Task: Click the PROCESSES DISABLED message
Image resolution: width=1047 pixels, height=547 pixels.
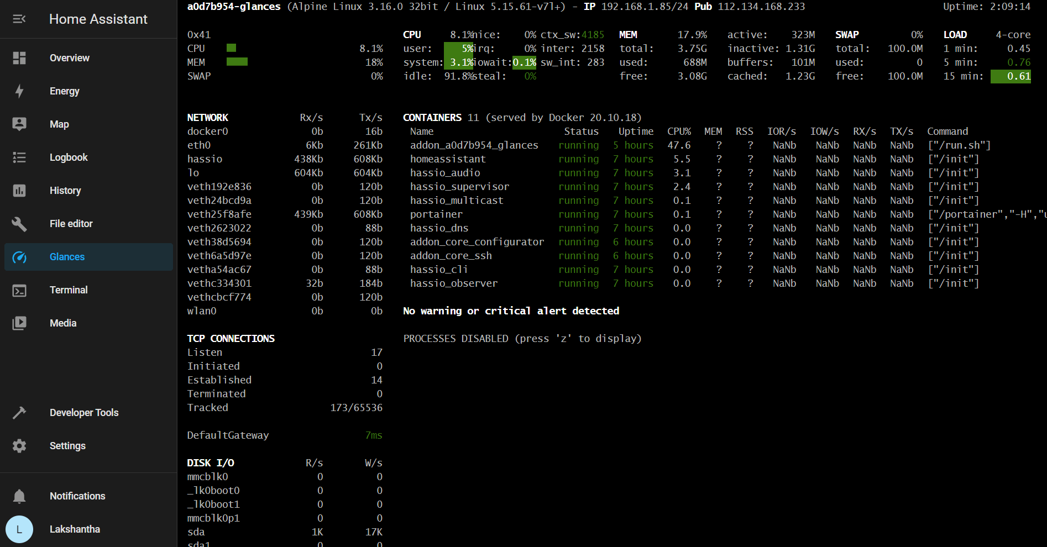Action: tap(522, 339)
